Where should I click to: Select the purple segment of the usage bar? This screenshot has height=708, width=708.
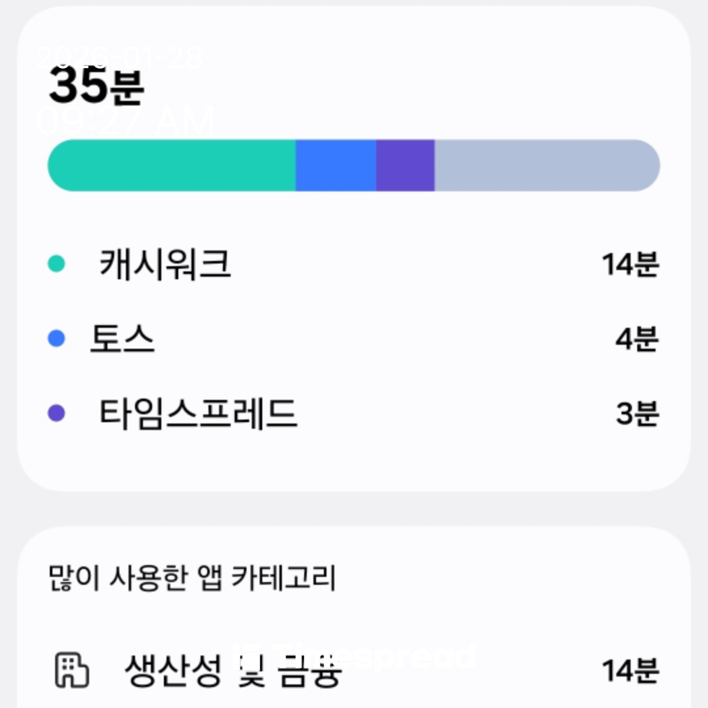405,165
